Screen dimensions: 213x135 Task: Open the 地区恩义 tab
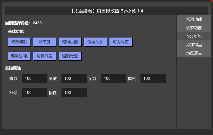[x=194, y=53]
